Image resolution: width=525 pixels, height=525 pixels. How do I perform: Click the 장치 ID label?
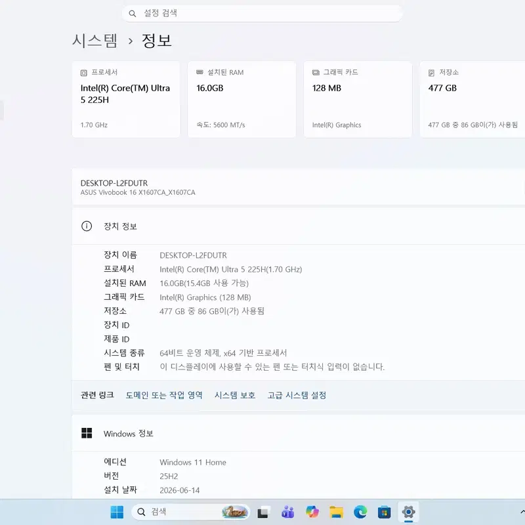click(117, 325)
